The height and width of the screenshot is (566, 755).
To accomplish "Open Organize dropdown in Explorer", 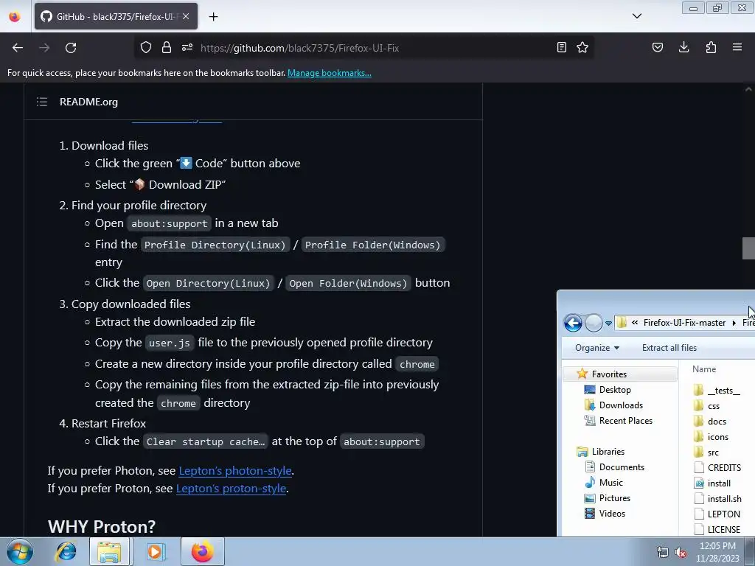I will click(x=597, y=348).
